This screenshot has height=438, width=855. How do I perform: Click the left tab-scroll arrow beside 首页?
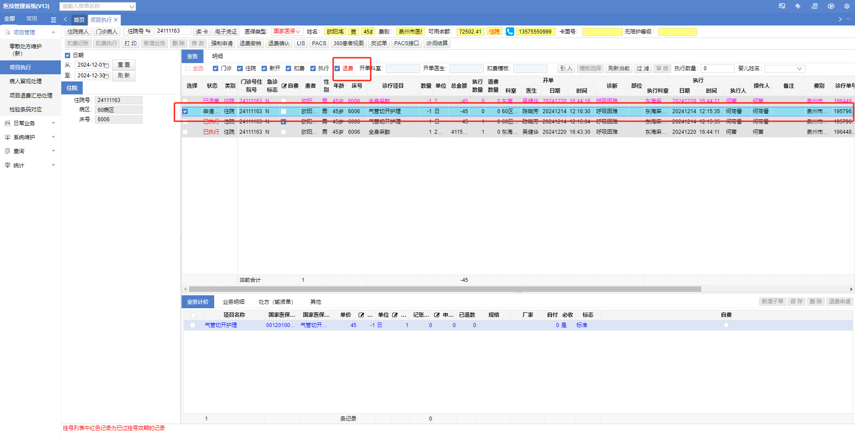(x=66, y=19)
